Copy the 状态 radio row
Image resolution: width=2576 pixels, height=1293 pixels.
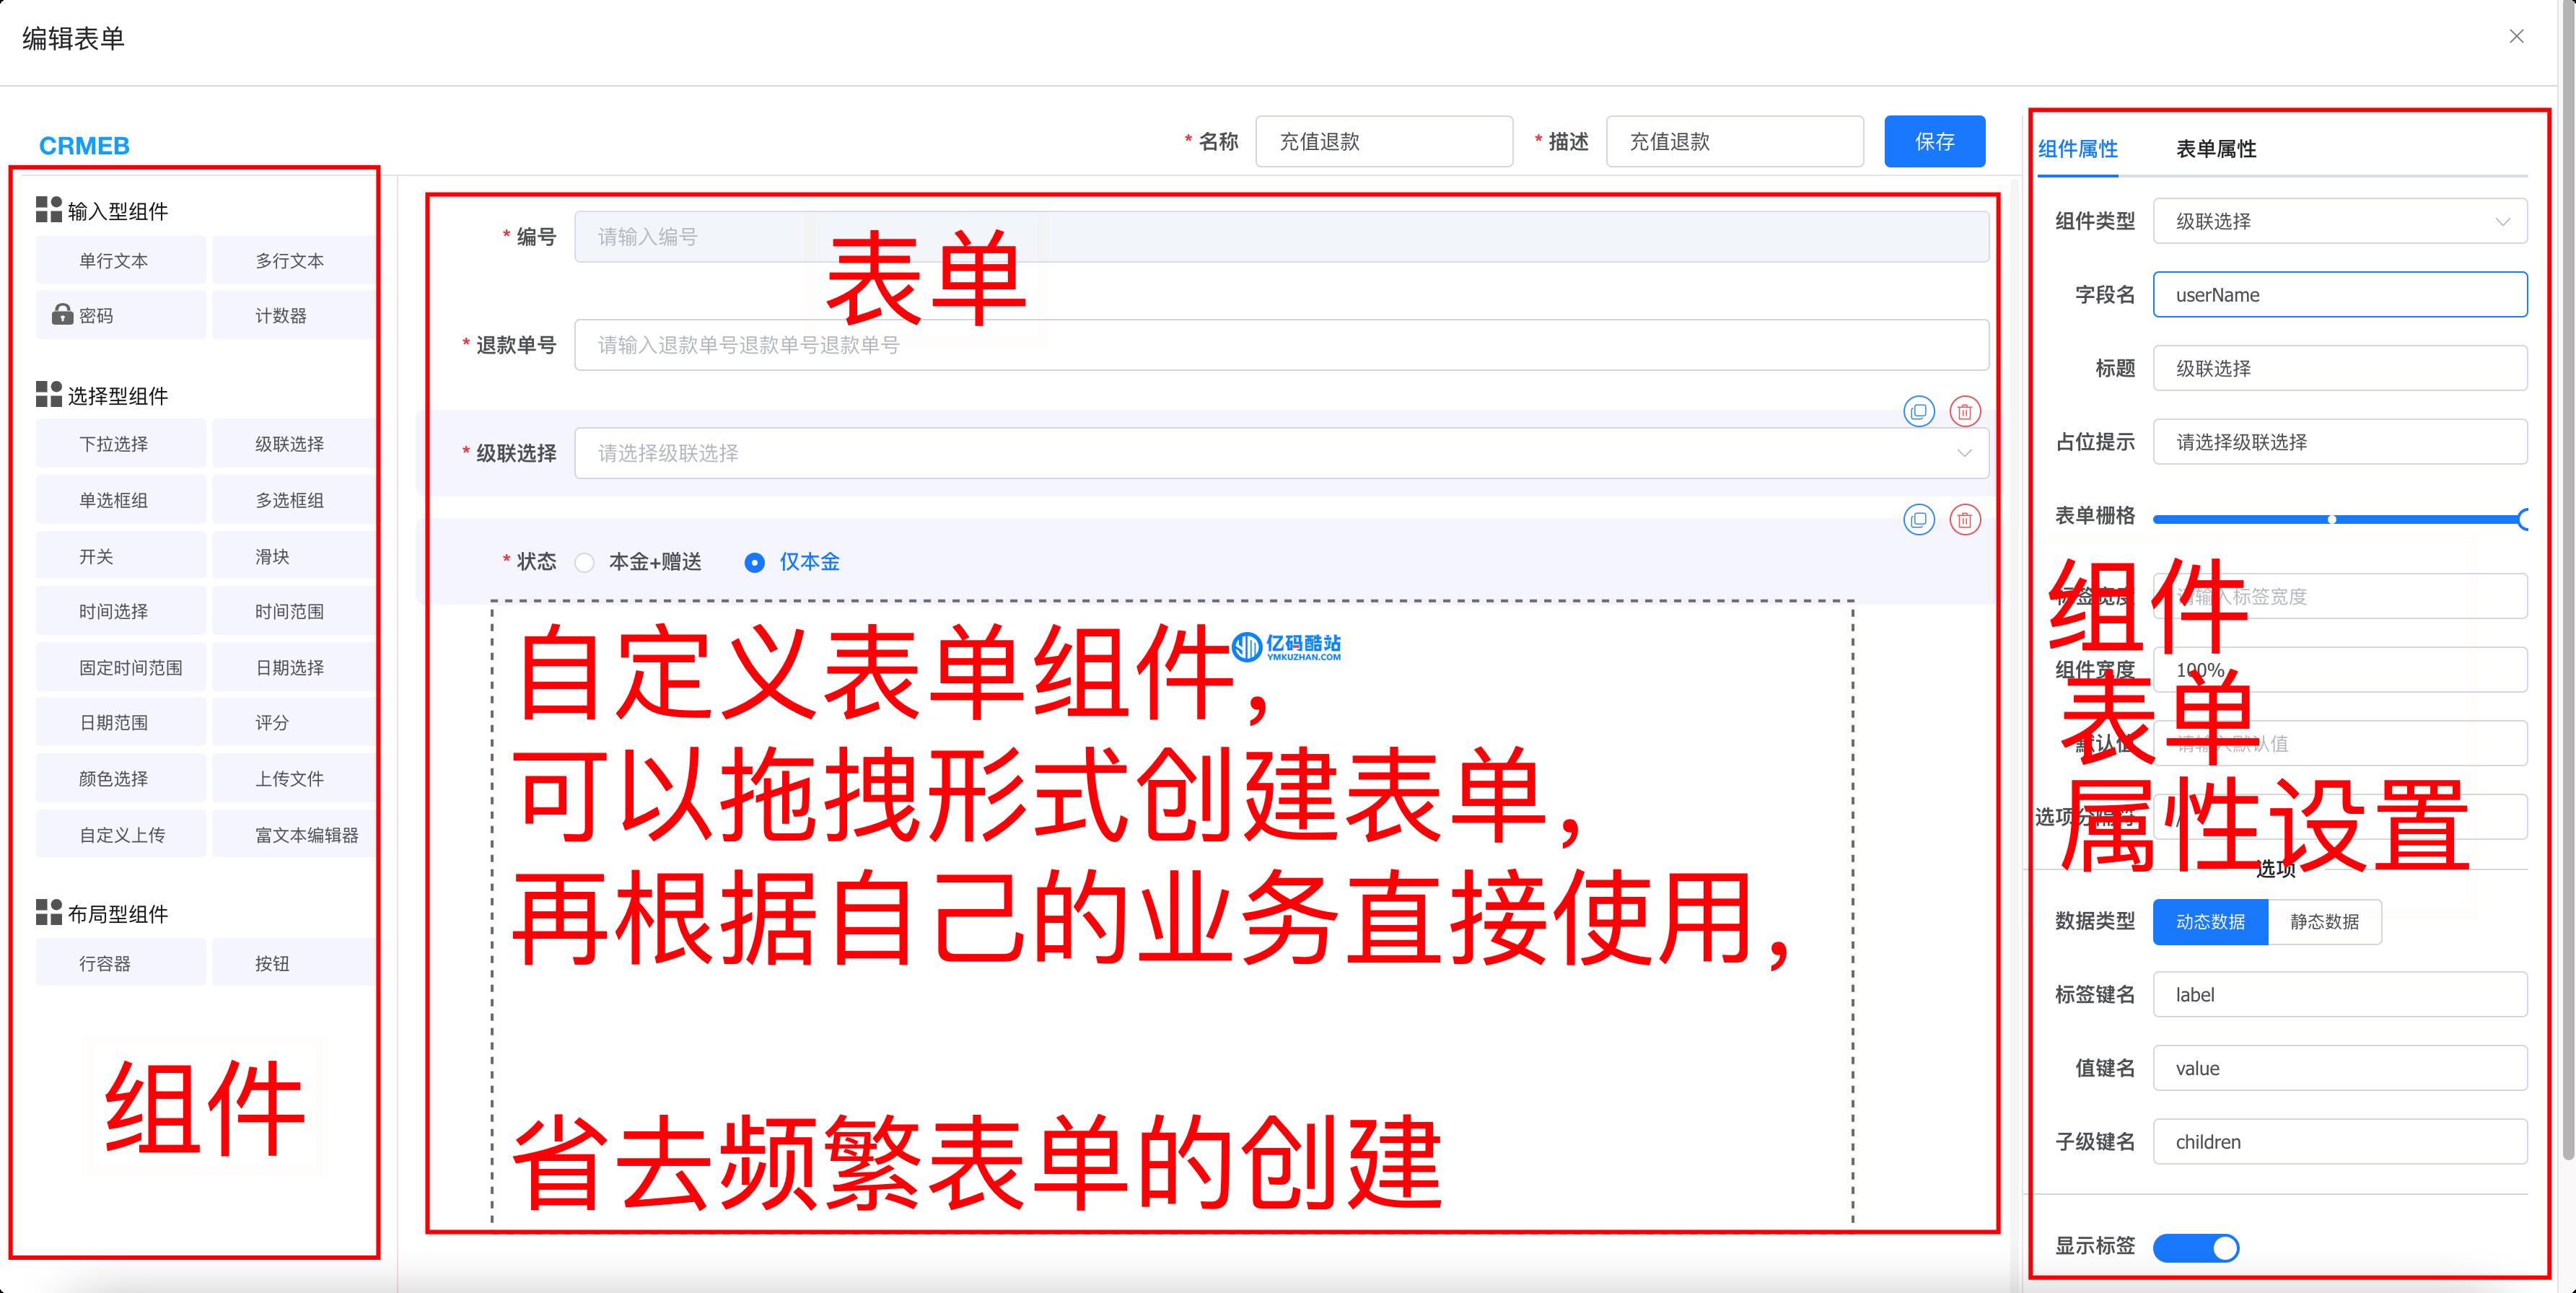(x=1918, y=519)
